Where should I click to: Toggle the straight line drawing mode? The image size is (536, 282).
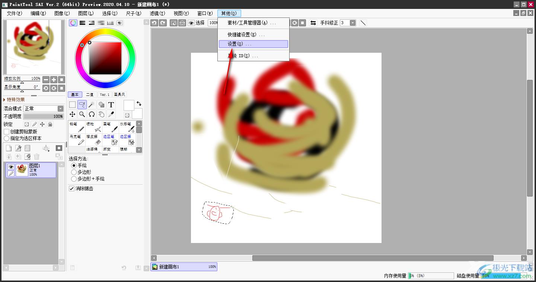pos(363,23)
